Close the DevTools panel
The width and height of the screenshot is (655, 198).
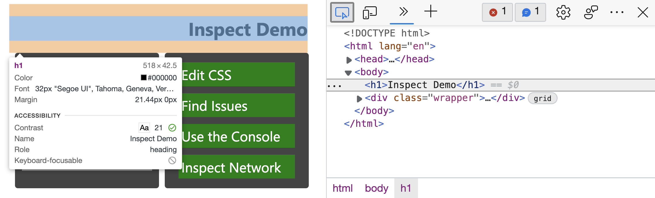(x=643, y=12)
